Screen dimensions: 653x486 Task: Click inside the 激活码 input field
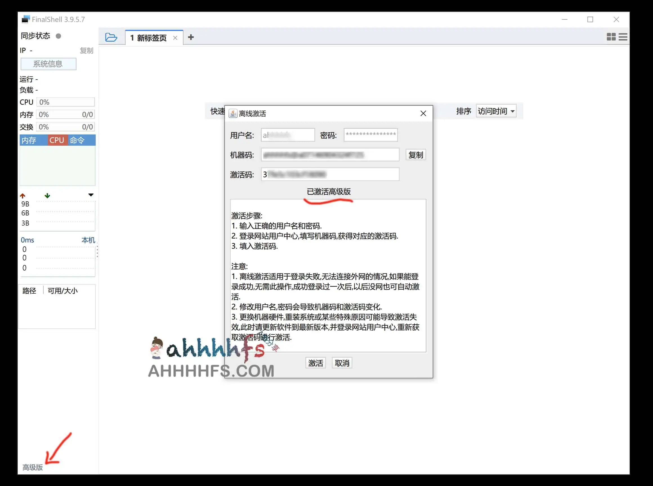[329, 174]
